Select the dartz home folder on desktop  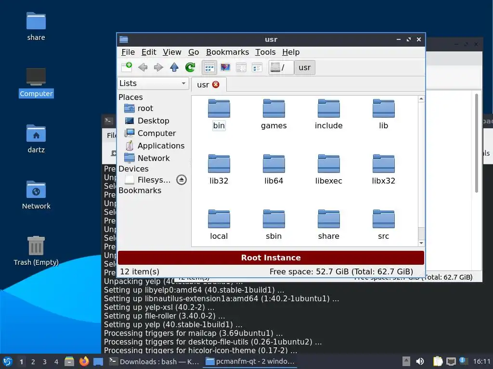pos(36,139)
